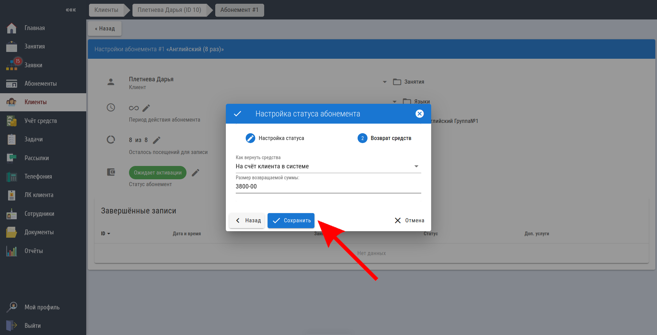
Task: Click the Доп. услуги column header
Action: point(537,234)
